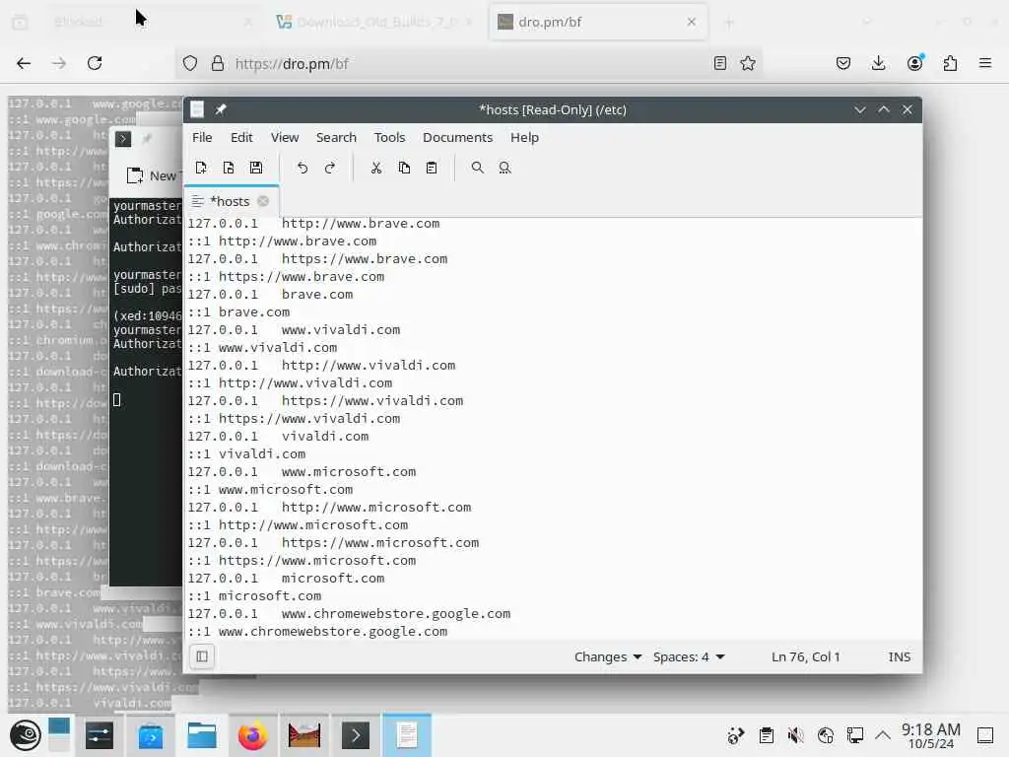Open the Search menu in xed
This screenshot has height=757, width=1009.
[x=336, y=137]
